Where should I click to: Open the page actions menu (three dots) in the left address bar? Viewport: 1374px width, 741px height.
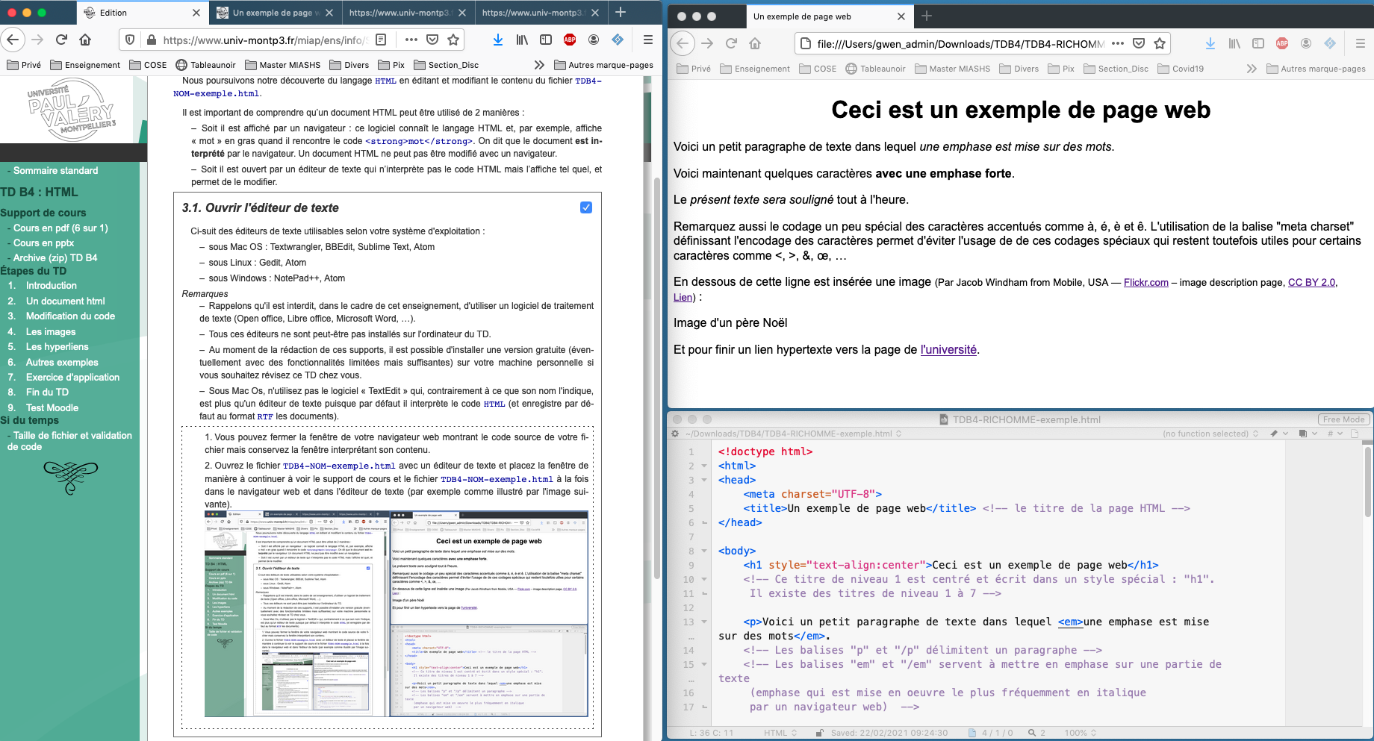click(411, 40)
